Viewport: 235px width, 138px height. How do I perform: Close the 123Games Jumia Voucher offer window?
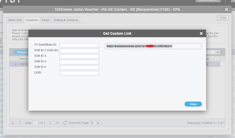(x=227, y=10)
